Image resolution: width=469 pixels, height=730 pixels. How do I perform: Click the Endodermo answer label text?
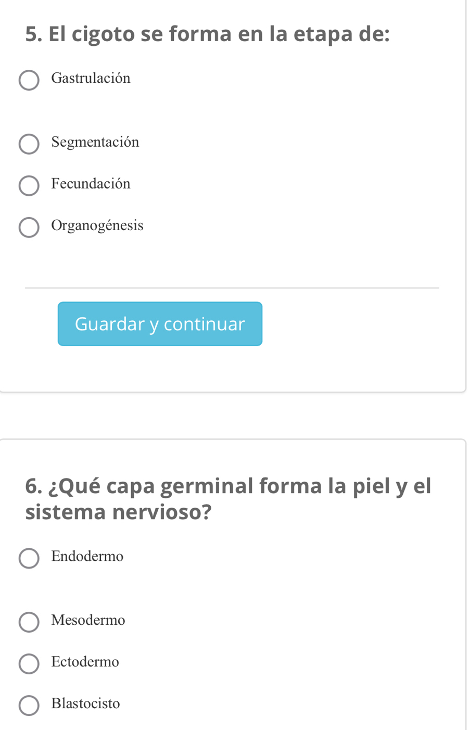point(87,557)
